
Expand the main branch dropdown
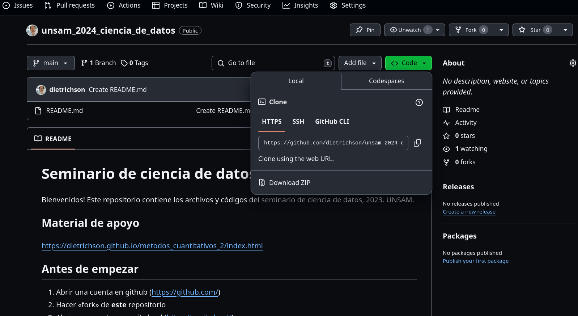click(51, 63)
